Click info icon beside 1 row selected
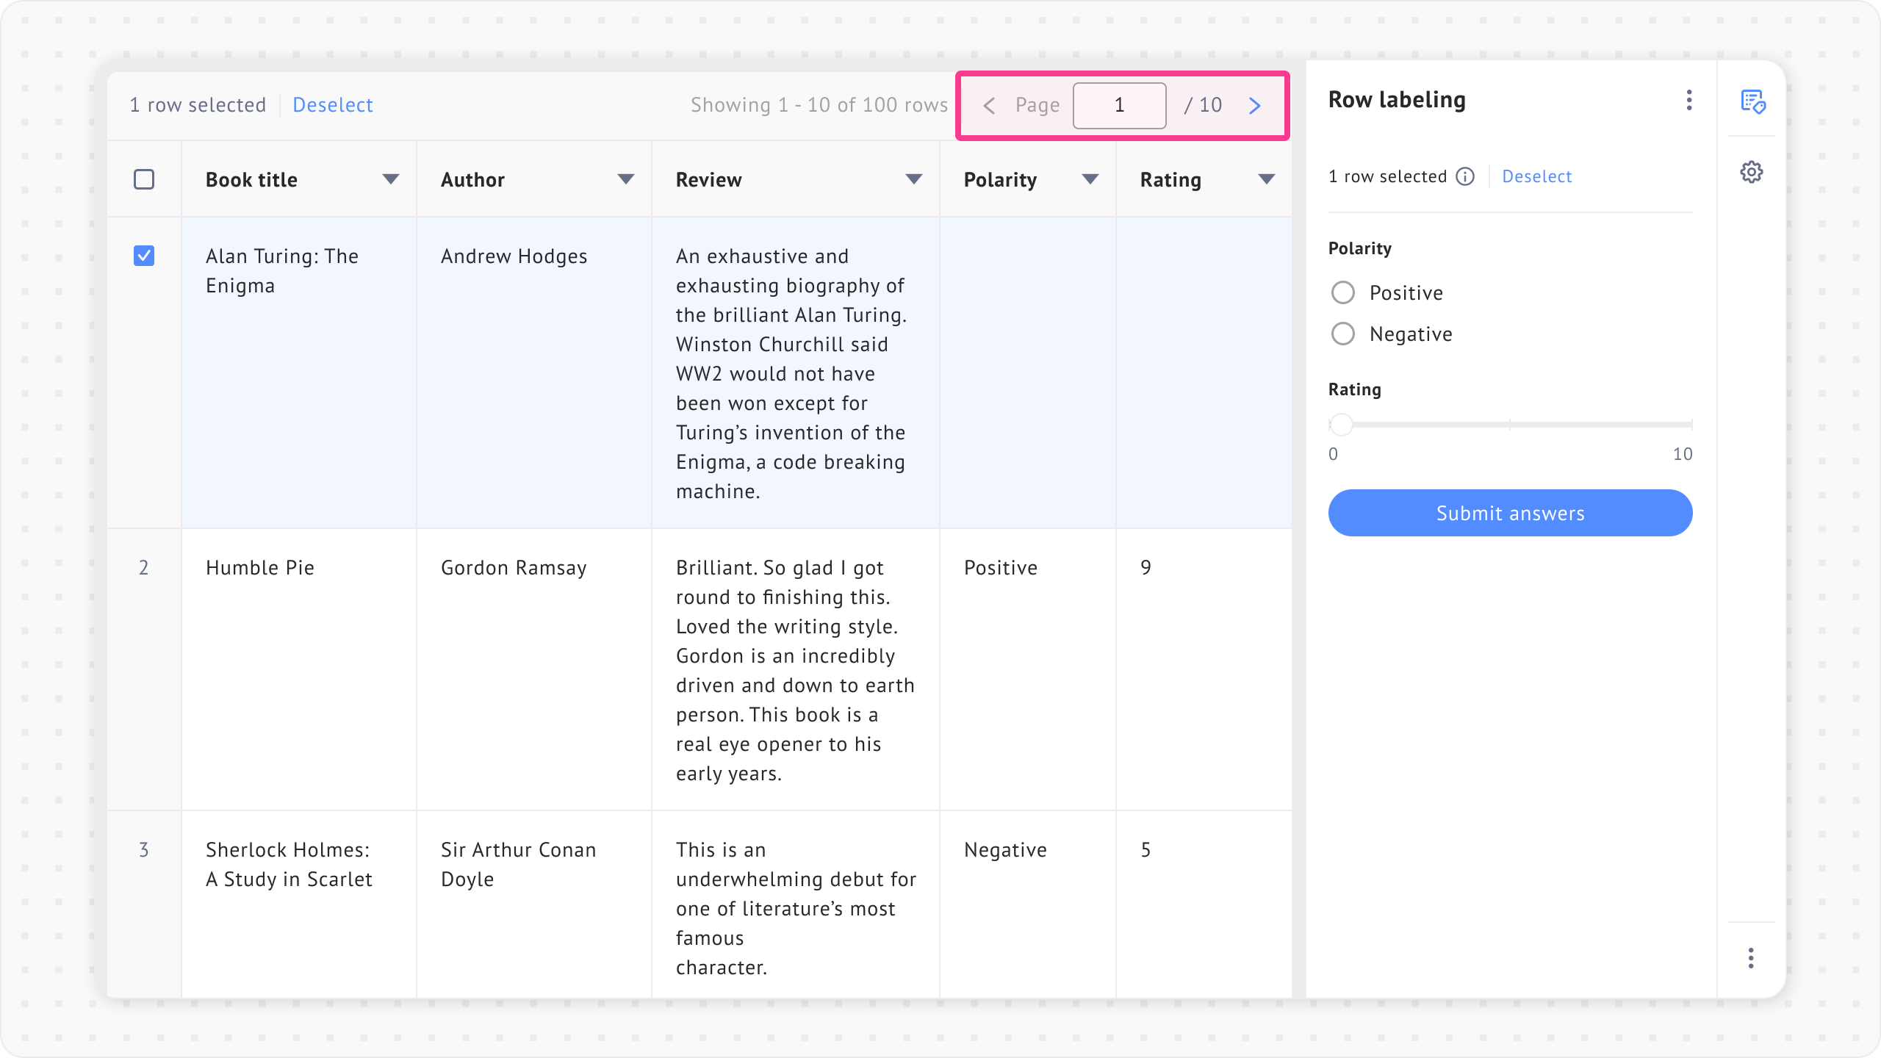This screenshot has width=1881, height=1058. (x=1465, y=176)
